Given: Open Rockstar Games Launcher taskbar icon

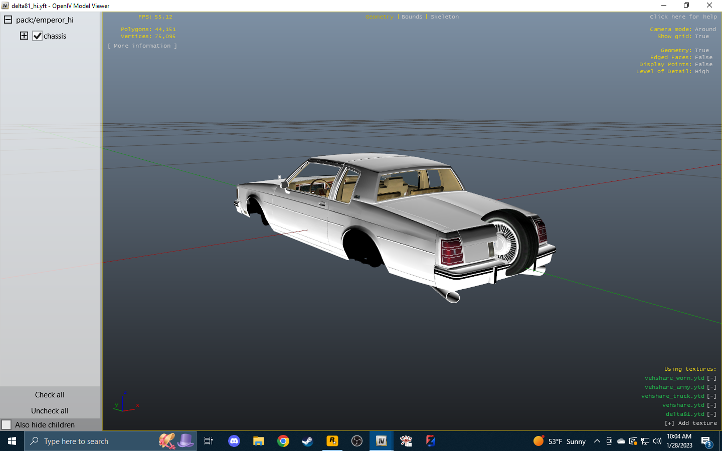Looking at the screenshot, I should [x=332, y=441].
